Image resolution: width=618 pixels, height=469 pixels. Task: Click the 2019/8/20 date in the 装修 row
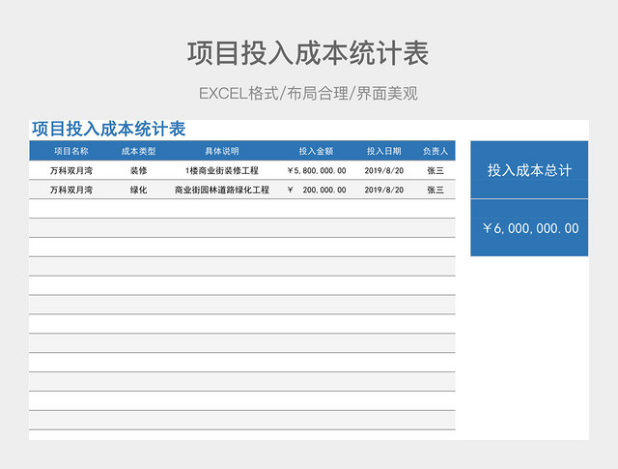384,170
